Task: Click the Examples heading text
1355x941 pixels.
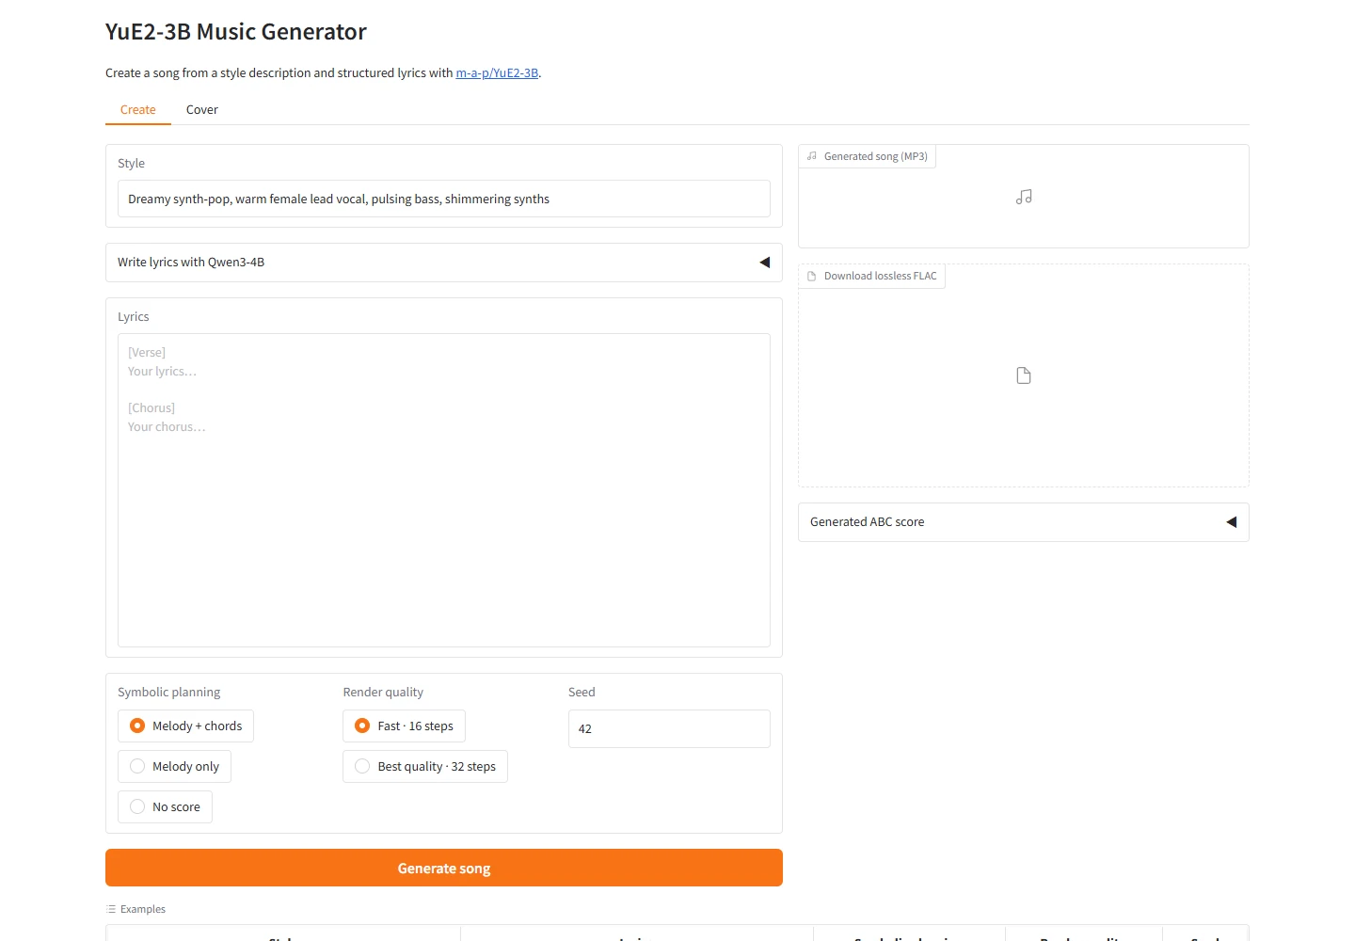Action: click(x=143, y=909)
